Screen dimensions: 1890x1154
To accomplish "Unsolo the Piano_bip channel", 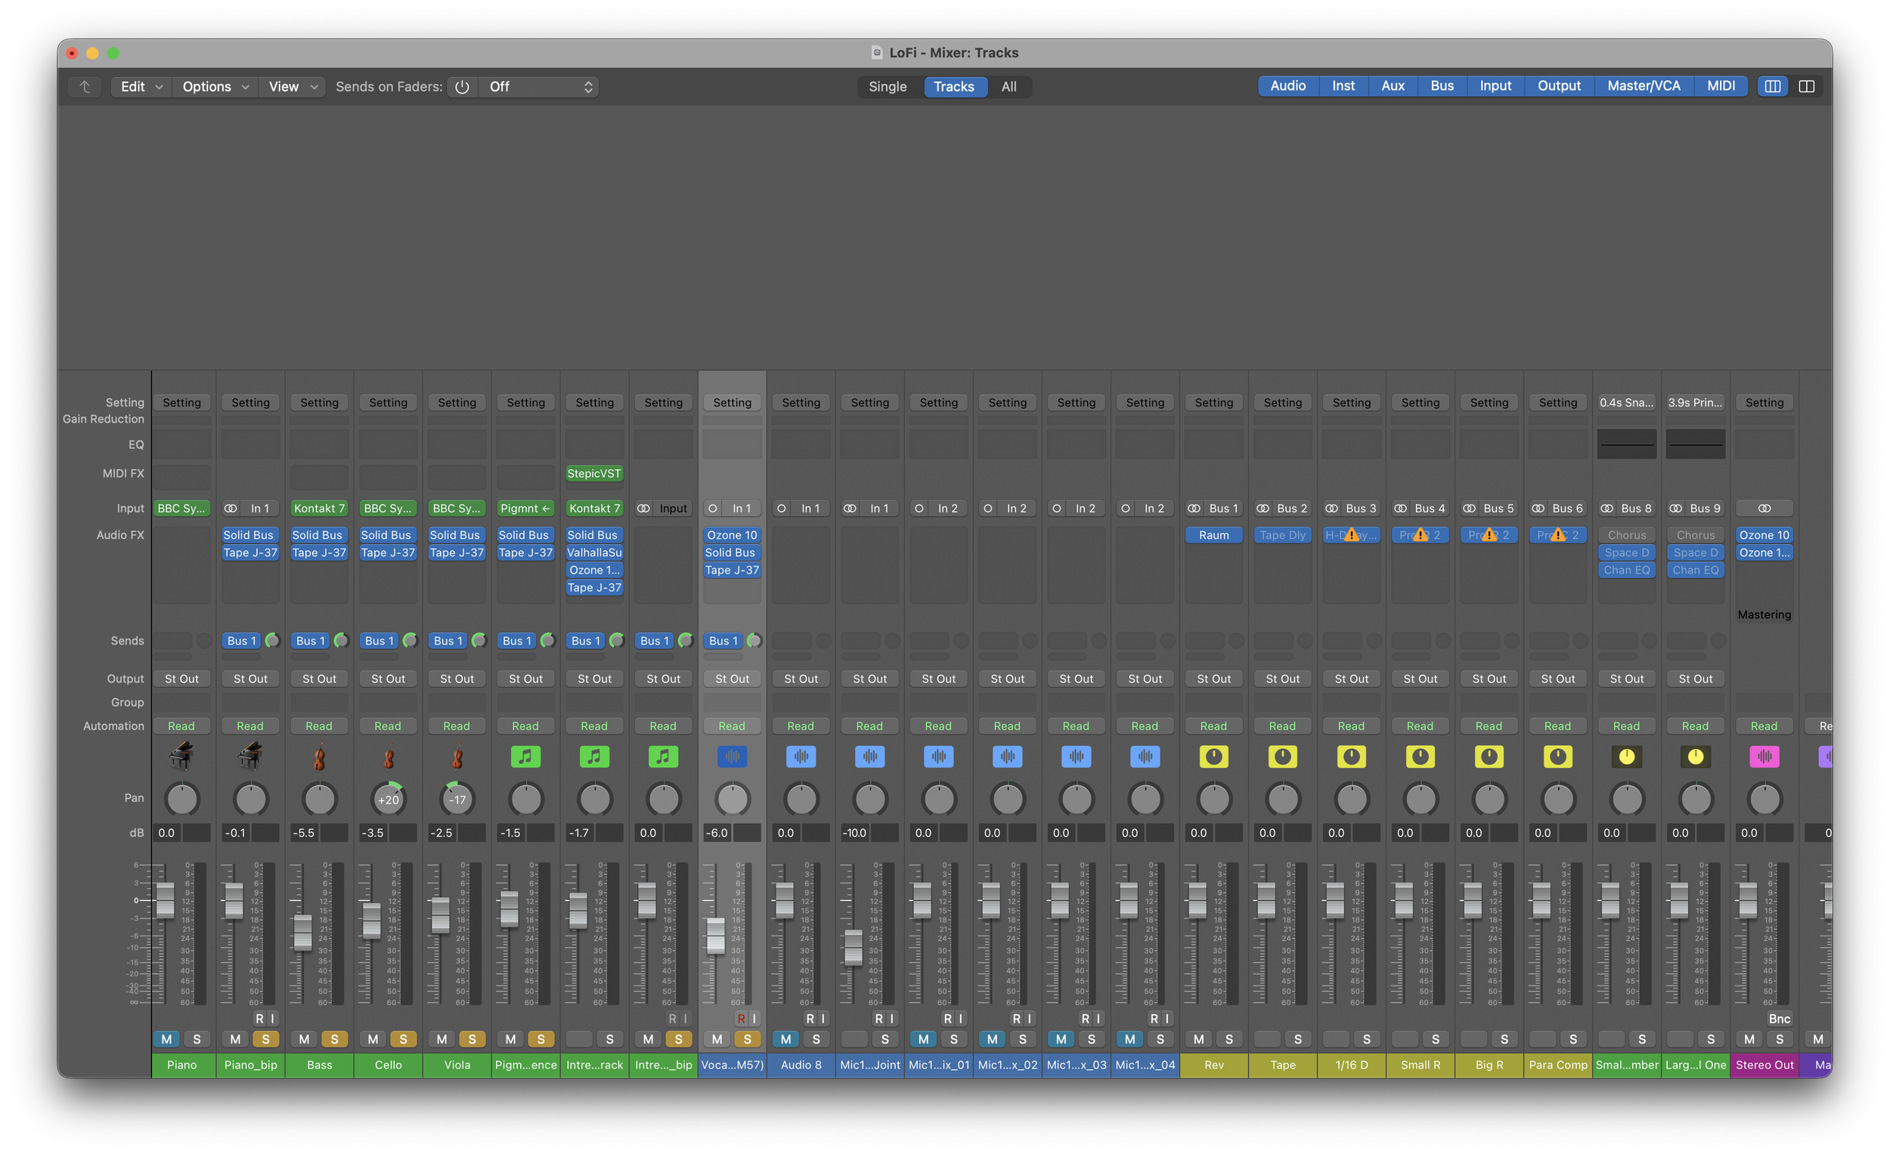I will point(265,1039).
